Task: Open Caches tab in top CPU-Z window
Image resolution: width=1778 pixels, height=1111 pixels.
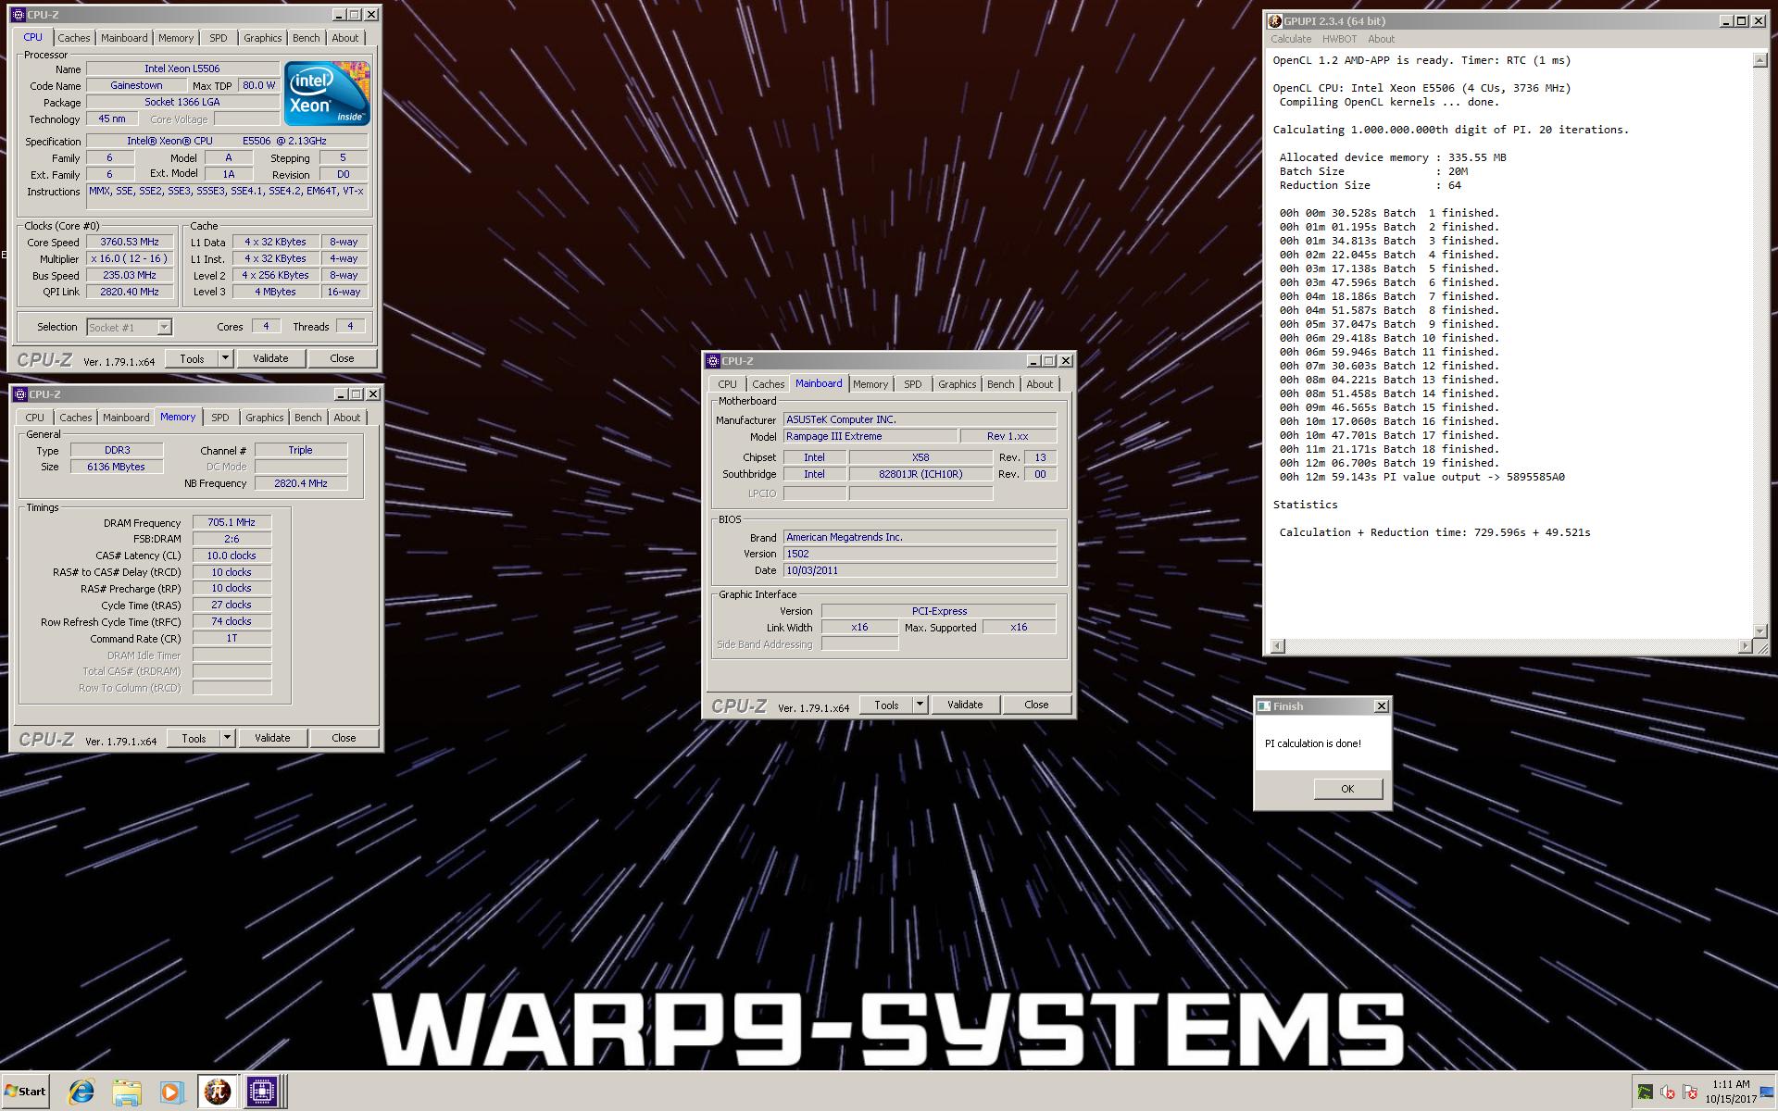Action: [74, 38]
